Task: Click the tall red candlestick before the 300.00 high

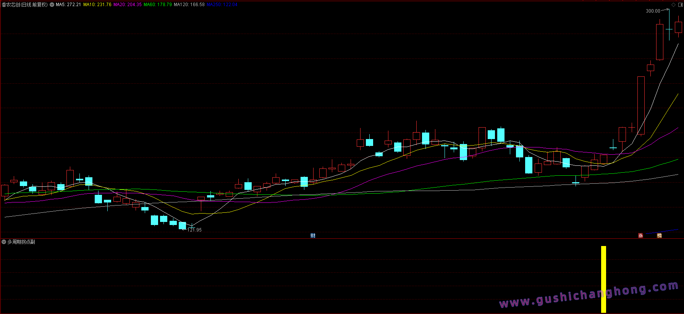Action: [660, 42]
